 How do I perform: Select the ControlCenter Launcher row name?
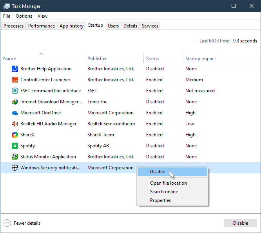coord(45,80)
